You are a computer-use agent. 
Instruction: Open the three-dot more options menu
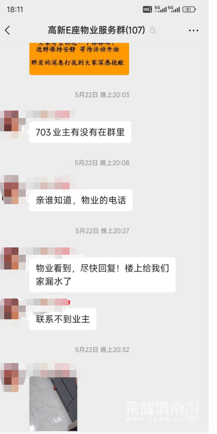[194, 30]
